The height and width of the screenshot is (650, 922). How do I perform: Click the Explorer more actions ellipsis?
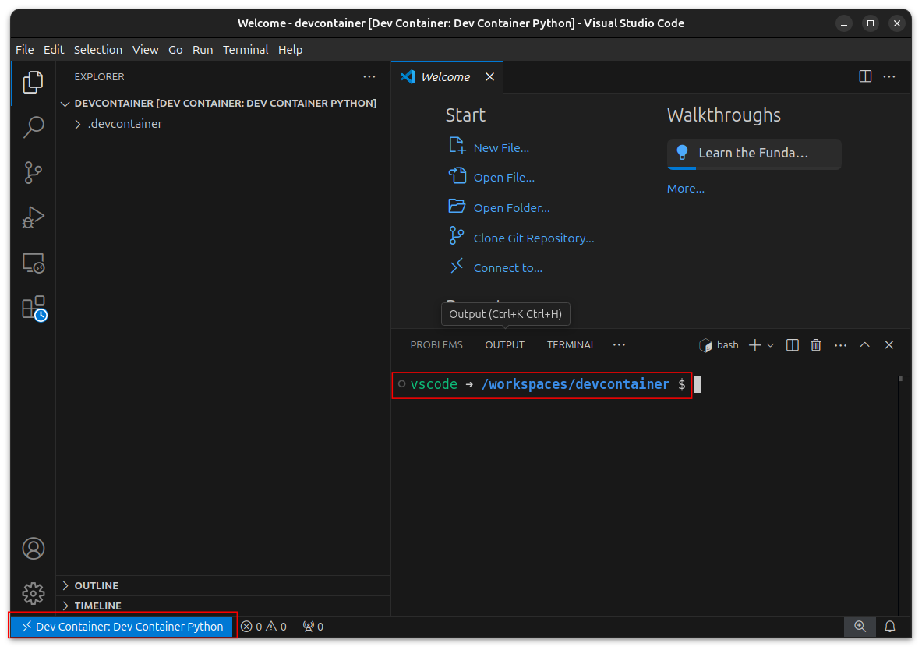[369, 76]
